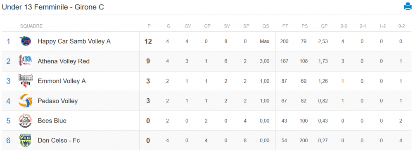This screenshot has height=153, width=413.
Task: Click the SQUADRE column header
Action: coord(31,26)
